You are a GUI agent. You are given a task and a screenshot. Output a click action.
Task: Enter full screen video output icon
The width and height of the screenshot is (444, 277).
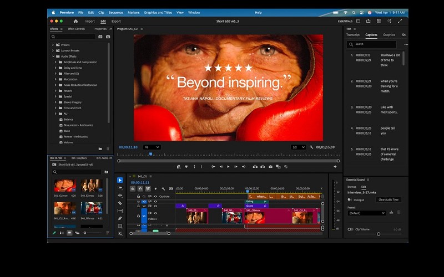pos(400,21)
